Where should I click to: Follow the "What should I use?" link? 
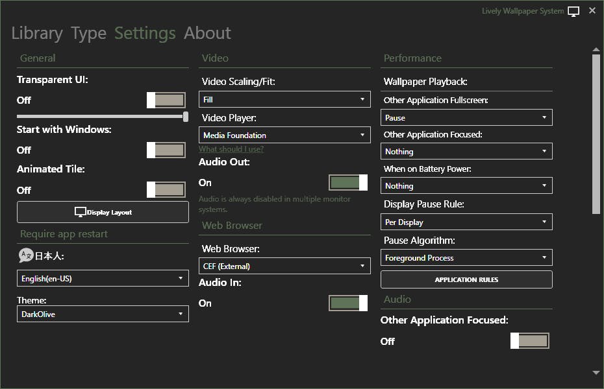coord(231,149)
